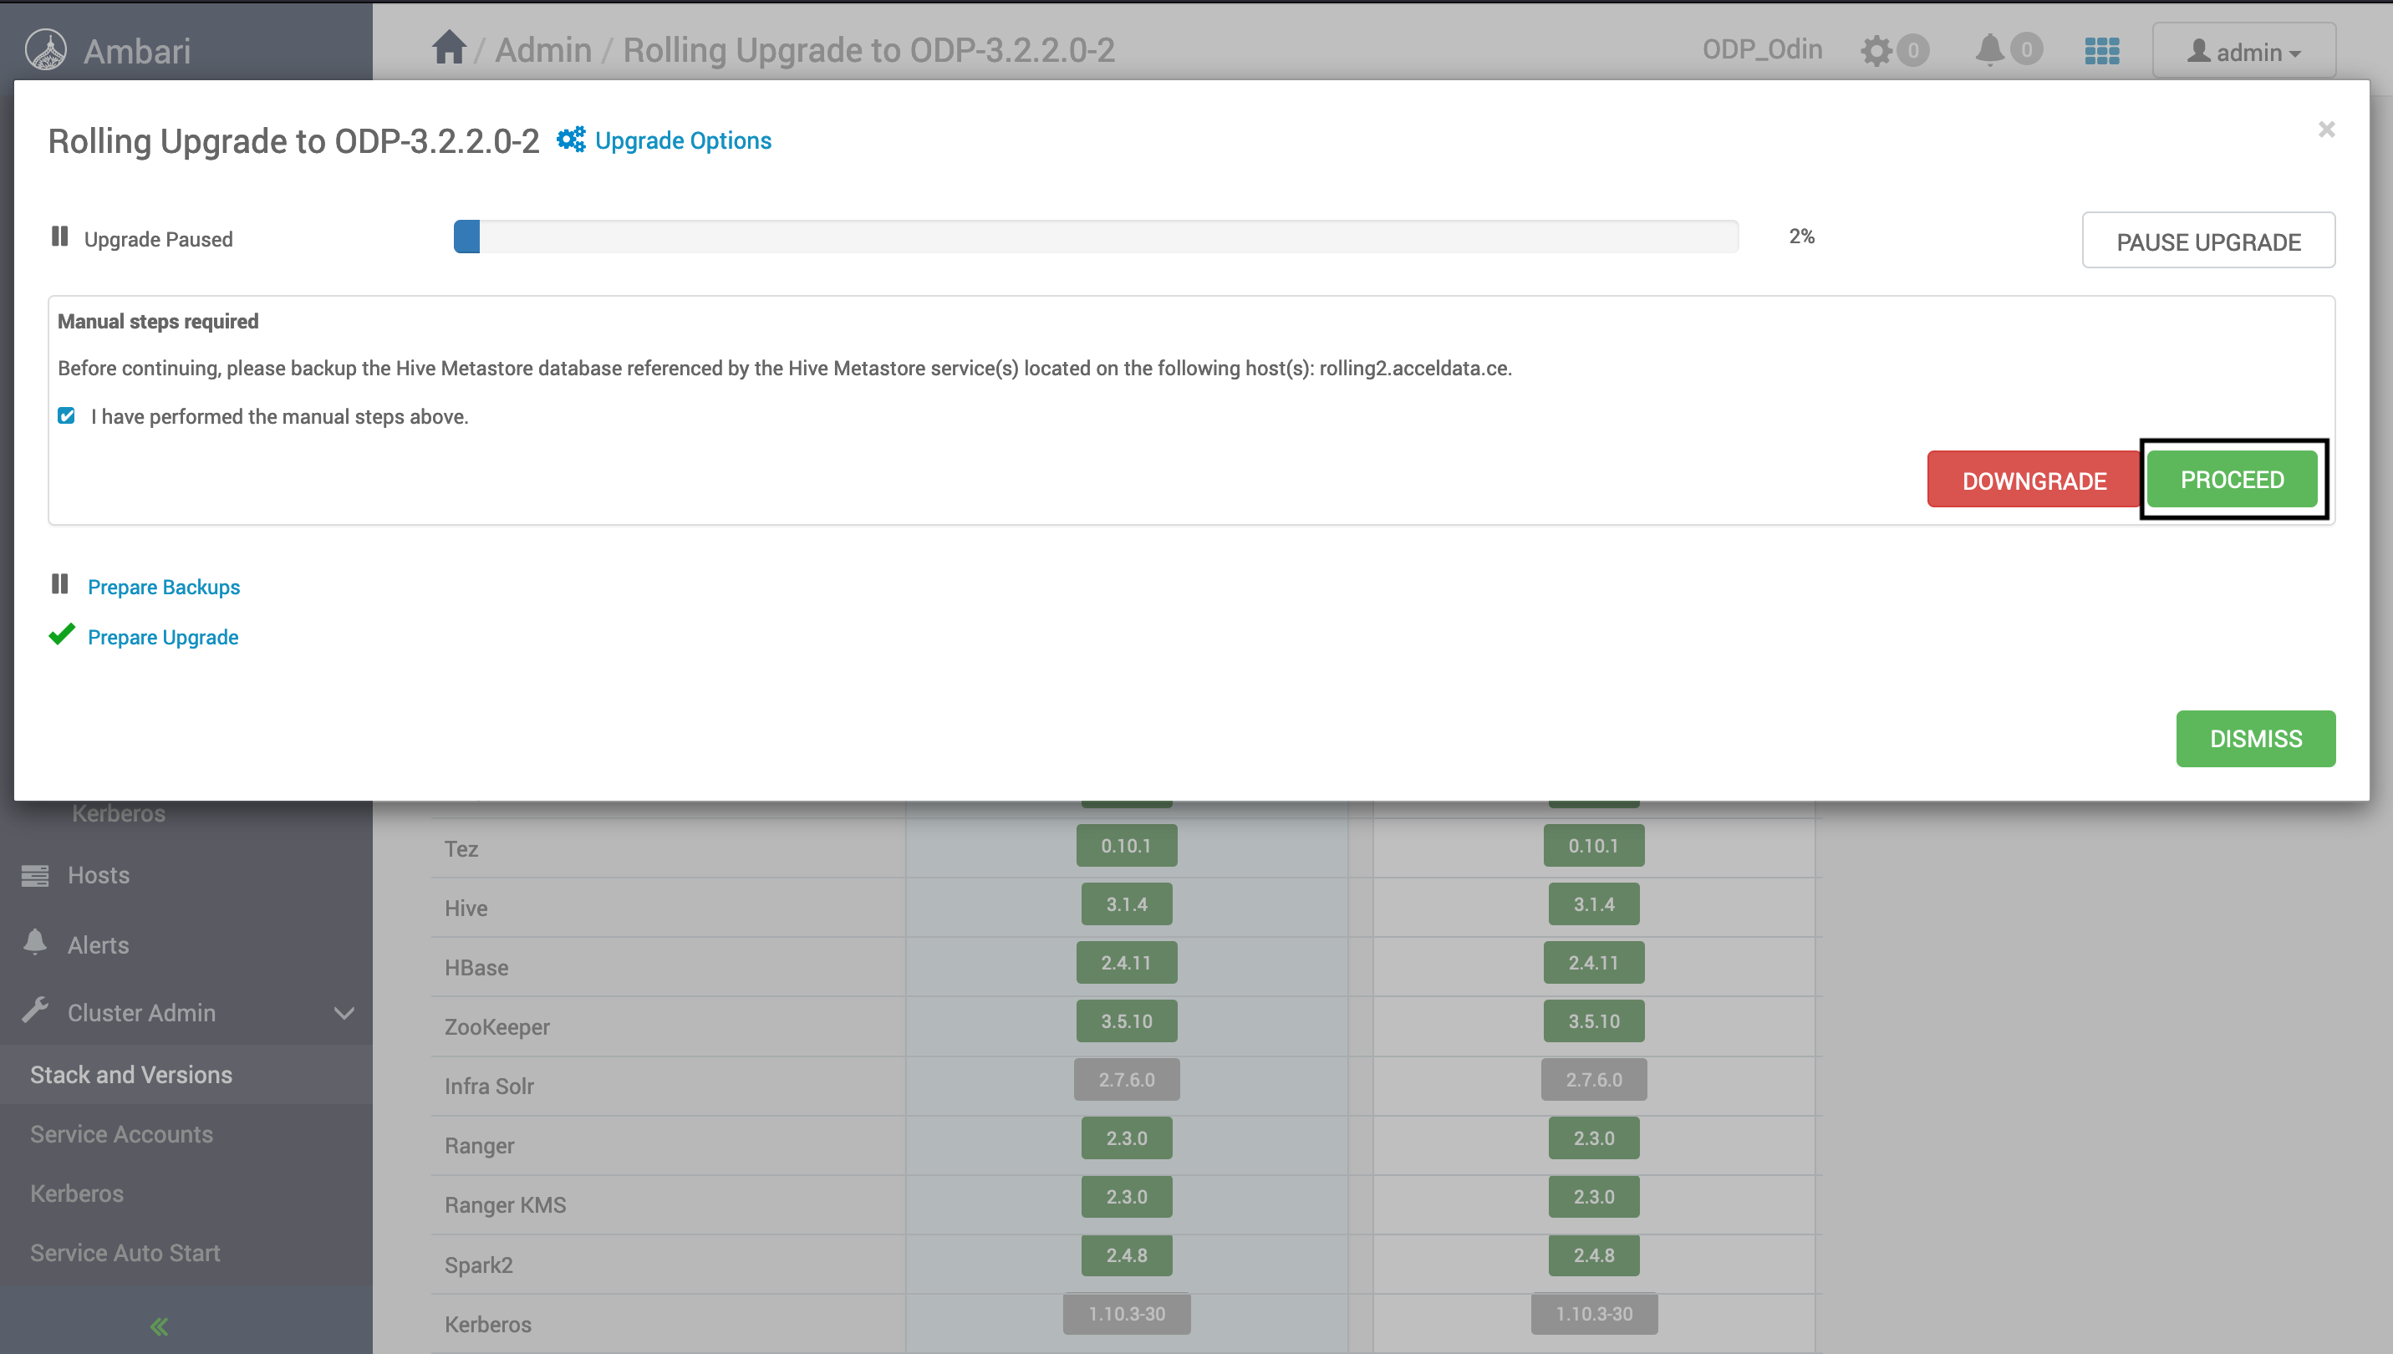The image size is (2393, 1354).
Task: Check 'I have performed the manual steps' box
Action: (x=67, y=415)
